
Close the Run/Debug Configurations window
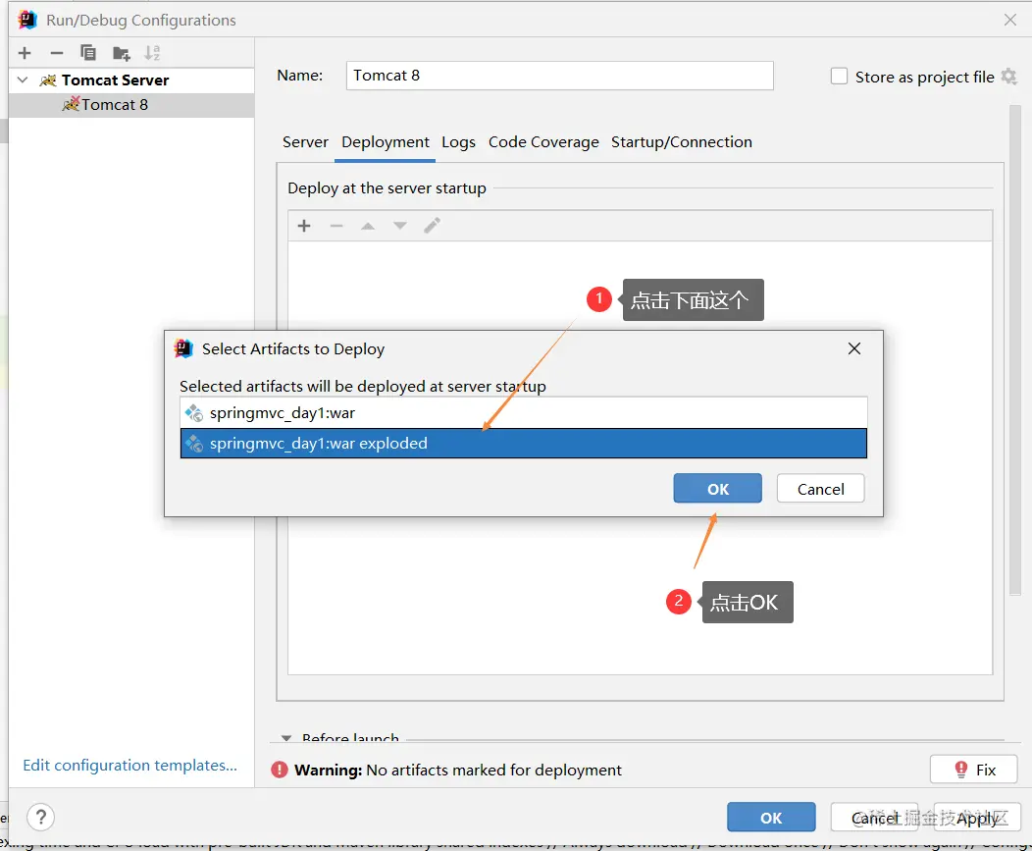(1010, 20)
